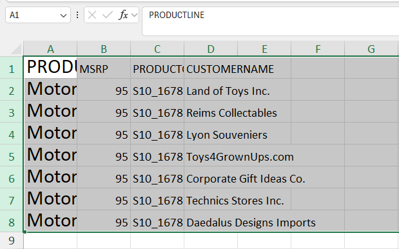399x249 pixels.
Task: Click the MSRP value 95 in row 8
Action: [104, 221]
